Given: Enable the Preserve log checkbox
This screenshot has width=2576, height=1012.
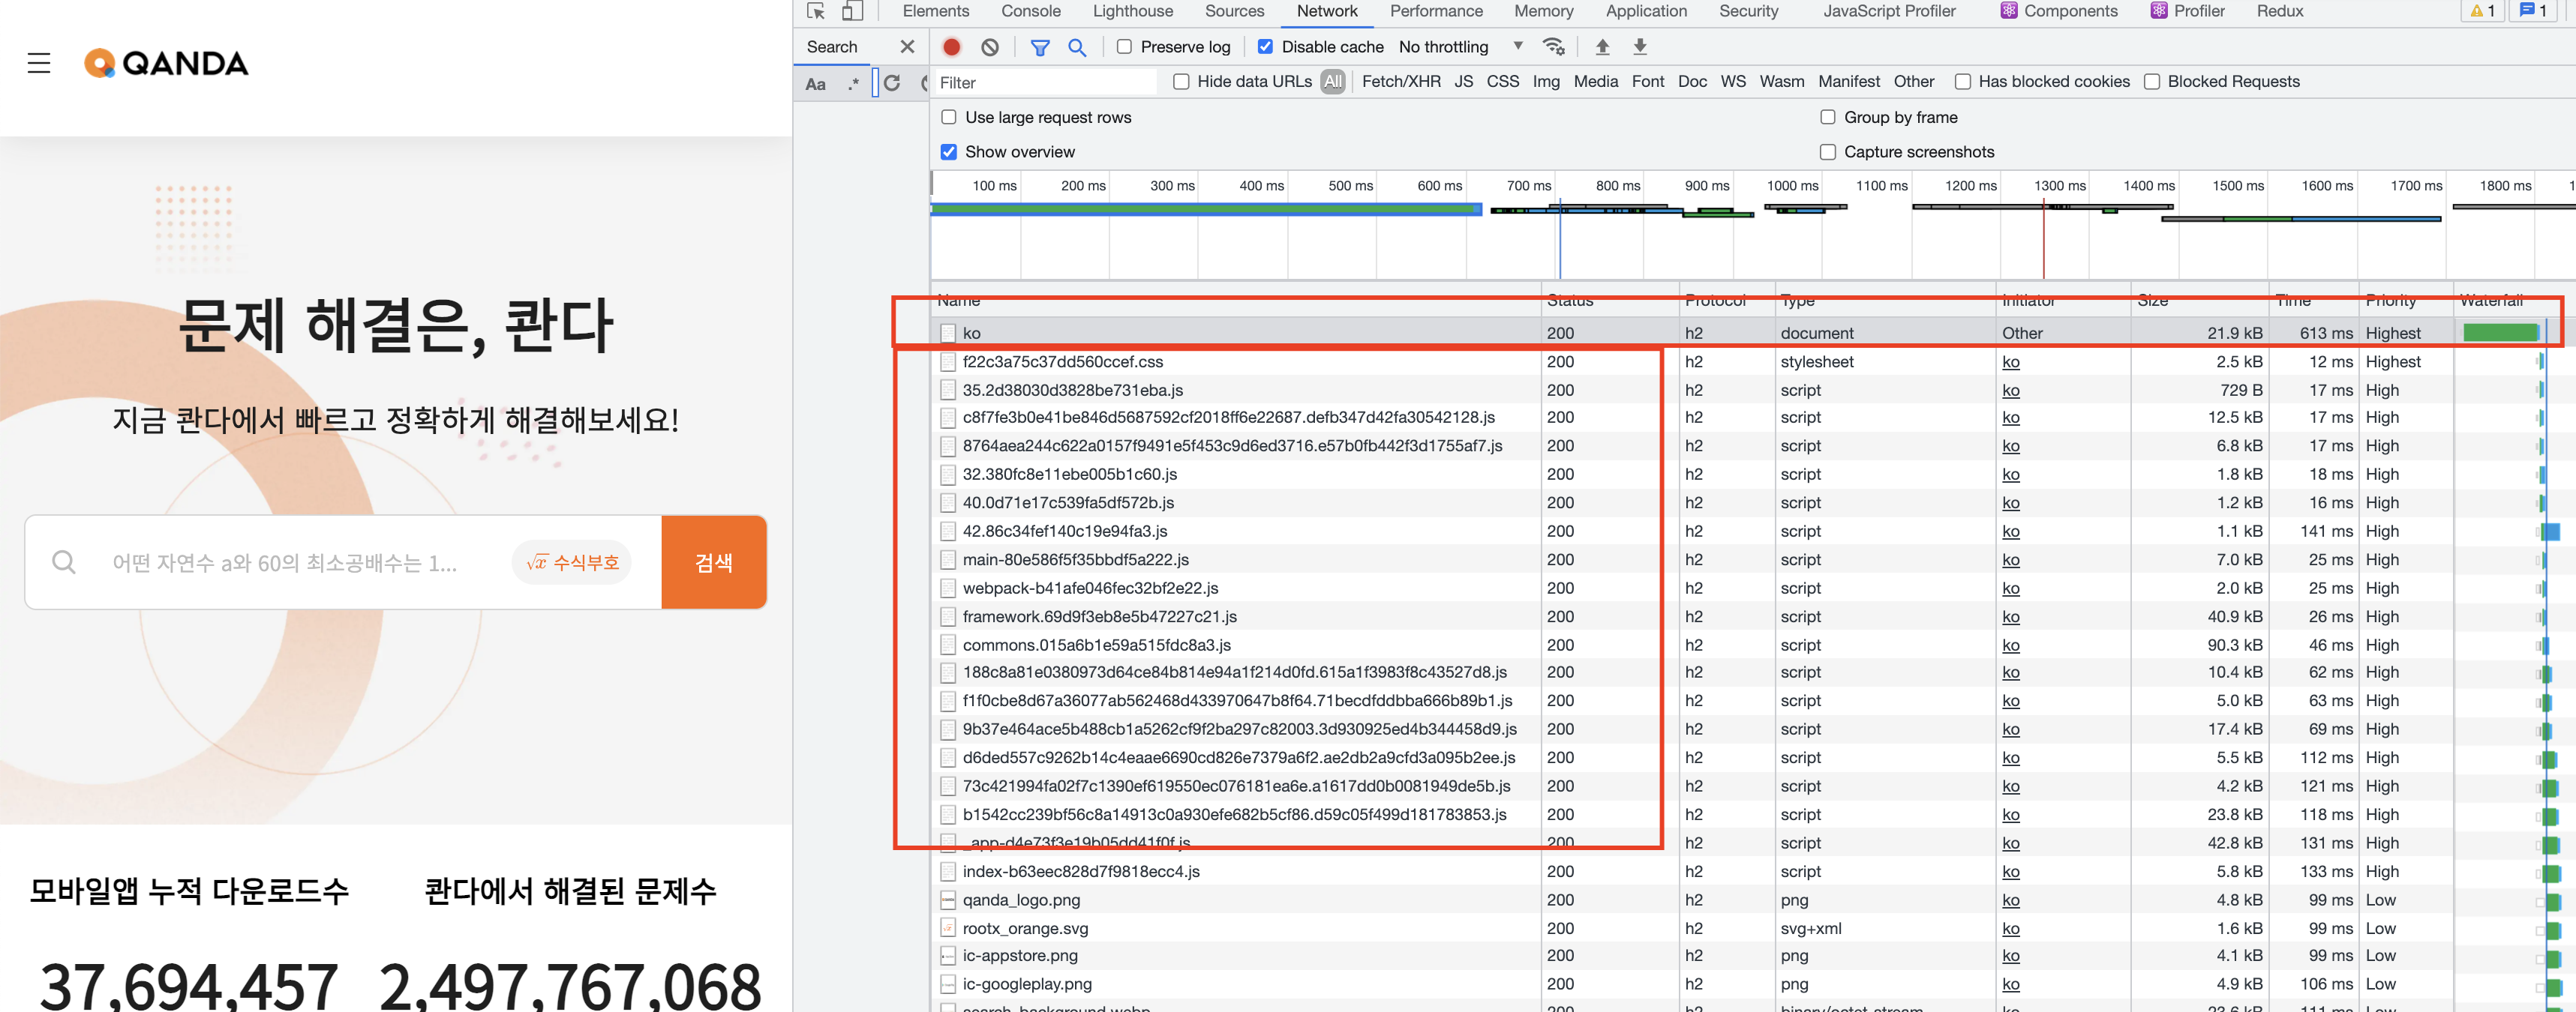Looking at the screenshot, I should (1124, 47).
